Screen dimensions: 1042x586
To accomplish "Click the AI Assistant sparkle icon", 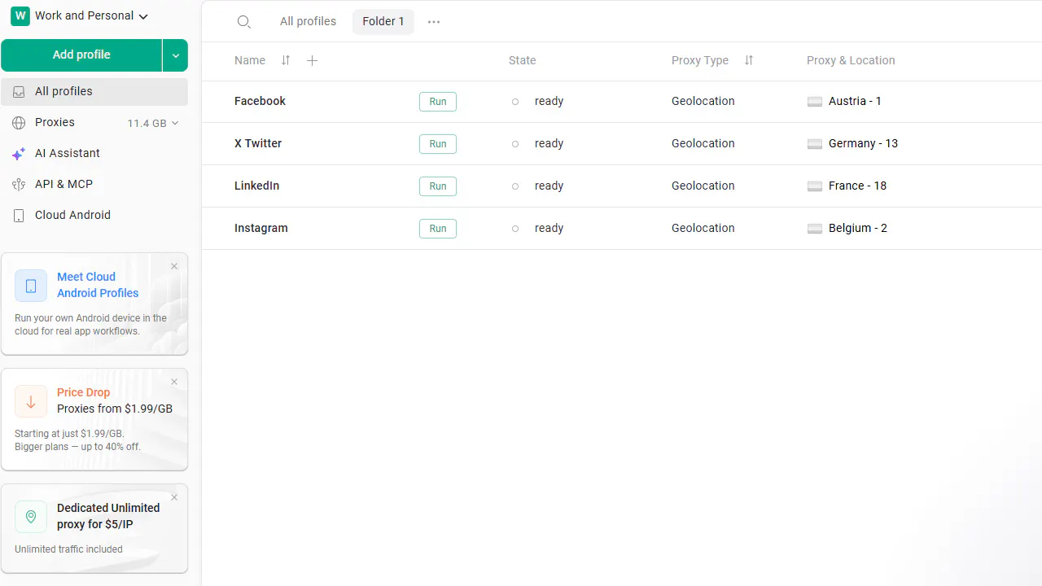I will [x=19, y=154].
